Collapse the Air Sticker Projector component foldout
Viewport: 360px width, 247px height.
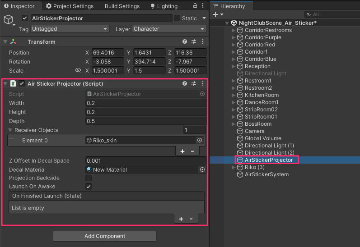pos(5,84)
